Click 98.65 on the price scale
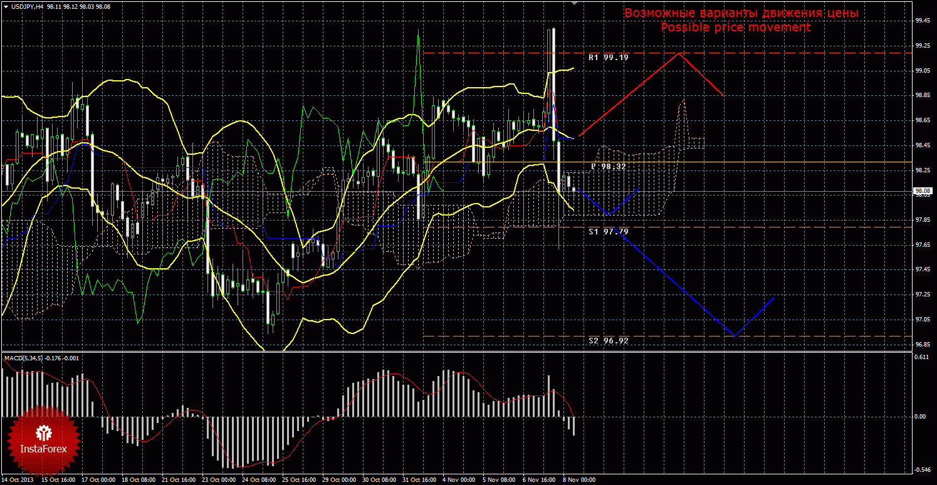937x485 pixels. 923,120
